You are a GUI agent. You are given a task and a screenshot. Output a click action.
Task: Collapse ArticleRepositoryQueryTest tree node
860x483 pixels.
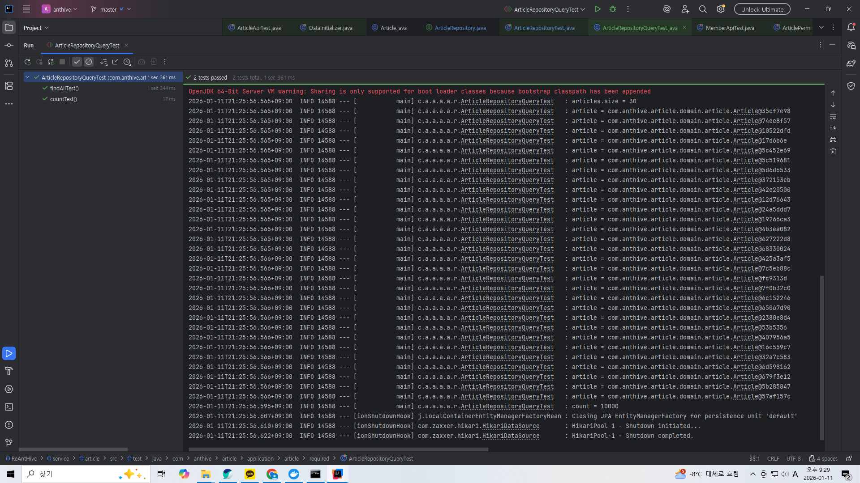click(x=27, y=77)
